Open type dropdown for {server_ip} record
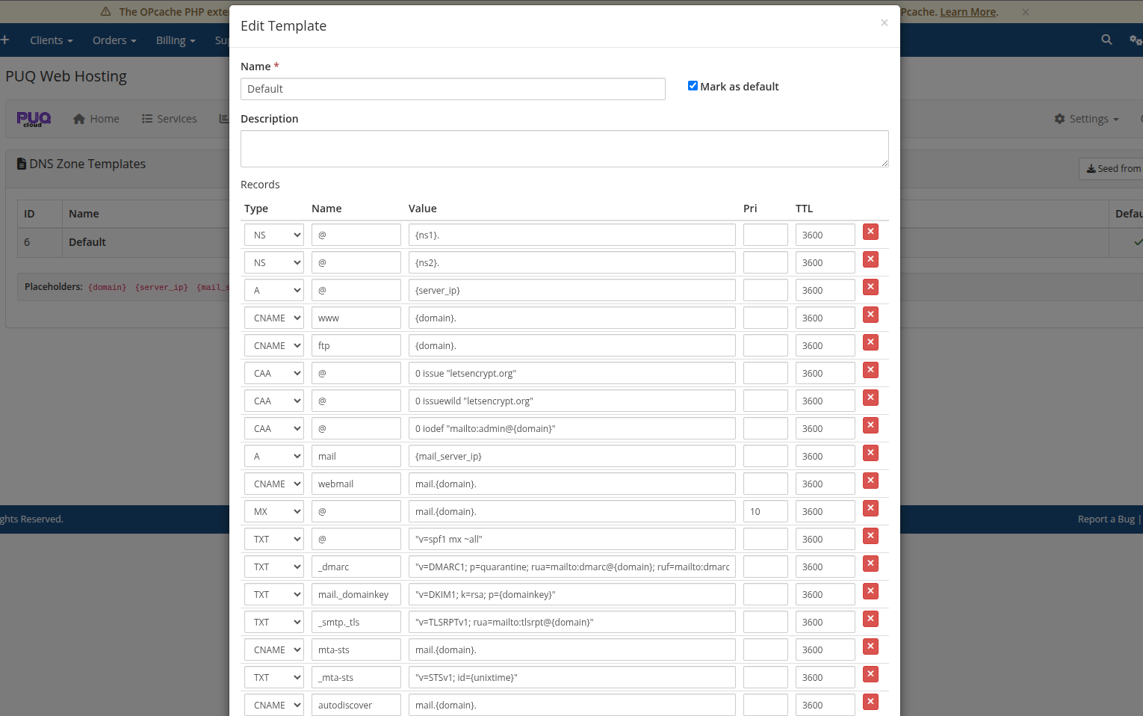 point(274,290)
